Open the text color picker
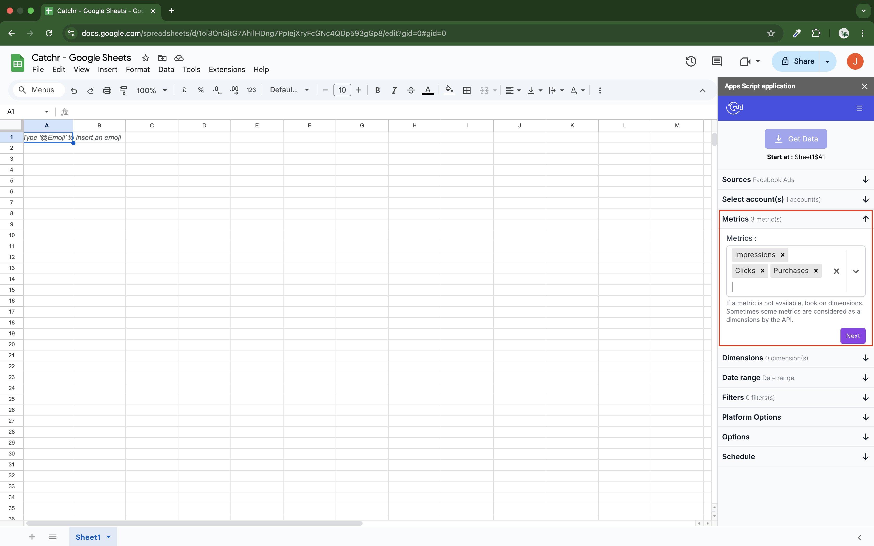This screenshot has width=874, height=546. click(428, 90)
